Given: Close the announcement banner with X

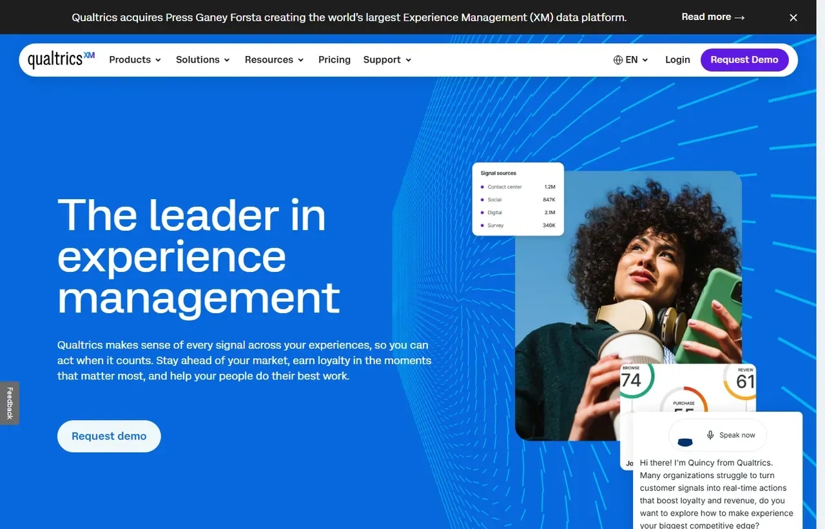Looking at the screenshot, I should tap(793, 17).
